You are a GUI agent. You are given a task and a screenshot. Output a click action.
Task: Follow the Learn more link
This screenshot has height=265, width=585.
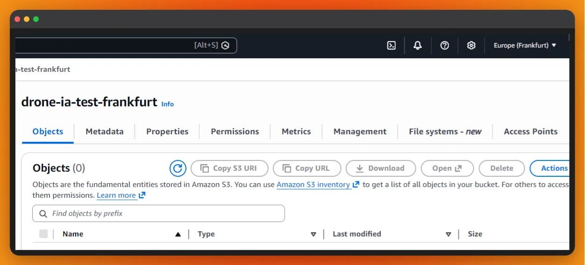click(116, 195)
